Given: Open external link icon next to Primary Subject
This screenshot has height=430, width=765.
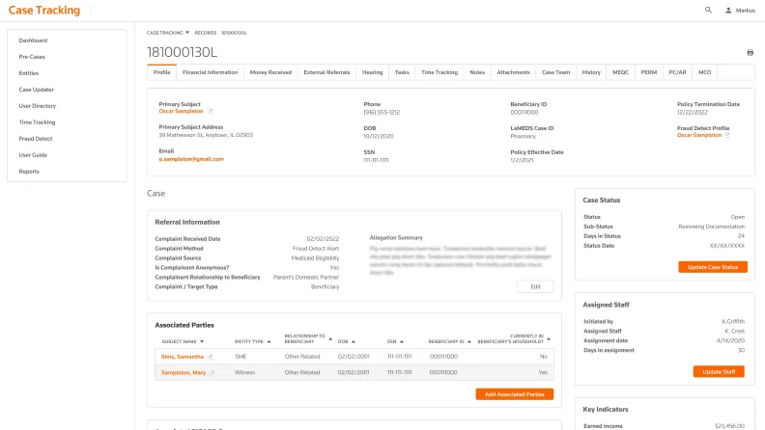Looking at the screenshot, I should point(210,112).
